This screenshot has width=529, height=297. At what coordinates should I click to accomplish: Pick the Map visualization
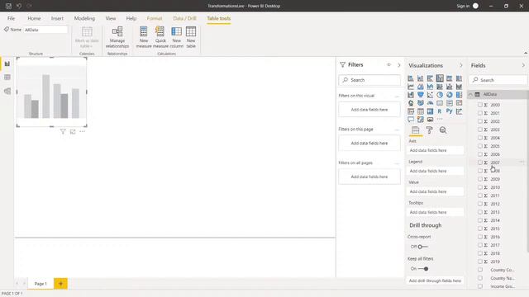pyautogui.click(x=411, y=103)
